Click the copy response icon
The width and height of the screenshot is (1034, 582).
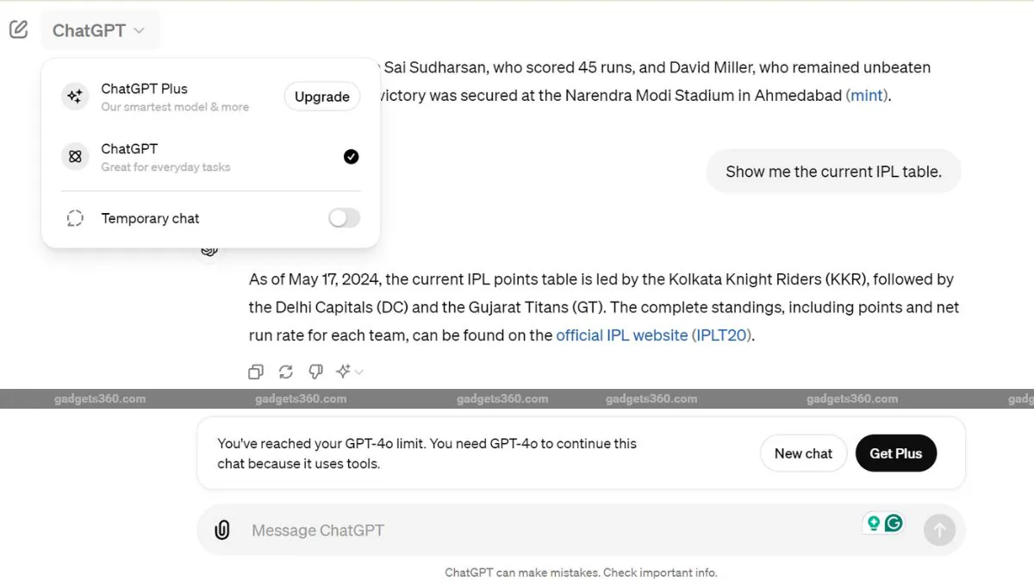click(x=256, y=372)
